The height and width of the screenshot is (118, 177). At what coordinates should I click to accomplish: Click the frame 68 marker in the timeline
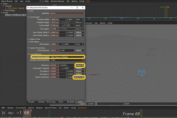141,113
